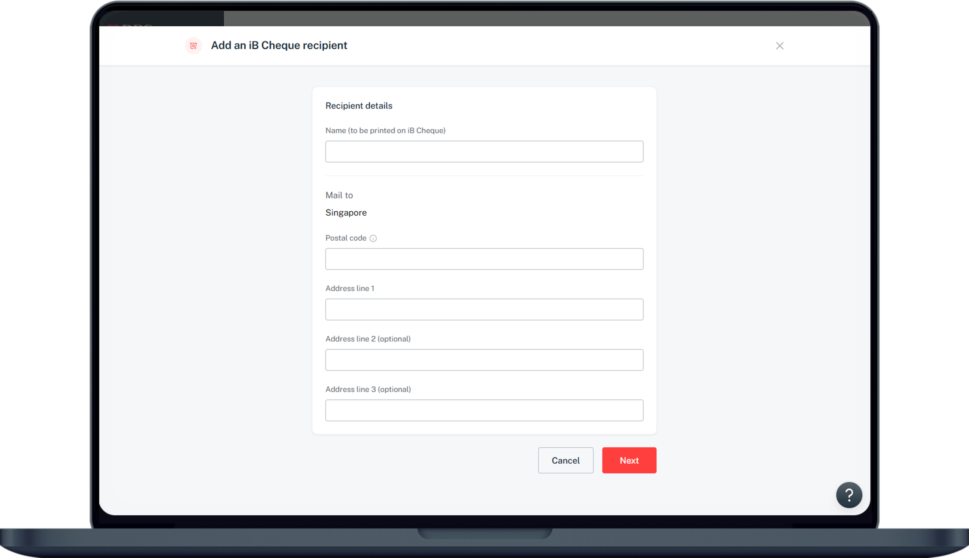Click the 'Add an iB Cheque recipient' title
This screenshot has height=558, width=969.
pos(279,45)
